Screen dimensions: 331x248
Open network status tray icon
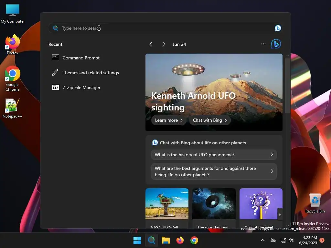point(283,240)
